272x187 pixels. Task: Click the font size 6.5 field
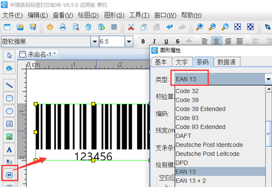(112, 42)
